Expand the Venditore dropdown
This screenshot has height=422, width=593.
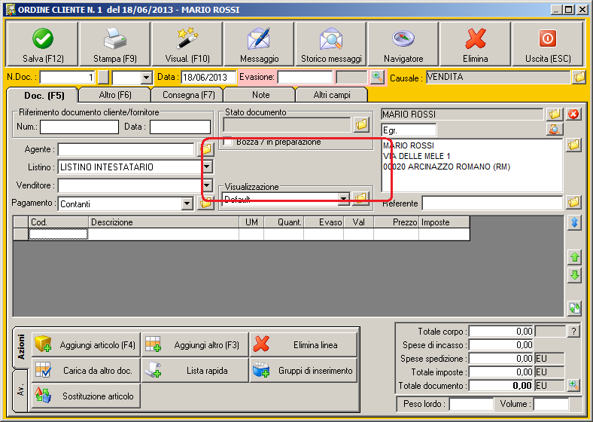[x=207, y=185]
